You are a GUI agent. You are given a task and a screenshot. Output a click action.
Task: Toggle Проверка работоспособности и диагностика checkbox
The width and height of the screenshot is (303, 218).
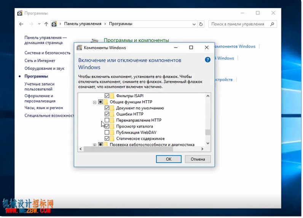point(100,144)
